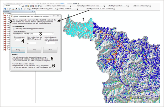164x107 pixels.
Task: Click the last red toolbox icon in ArcToolbox
Action: pos(5,49)
